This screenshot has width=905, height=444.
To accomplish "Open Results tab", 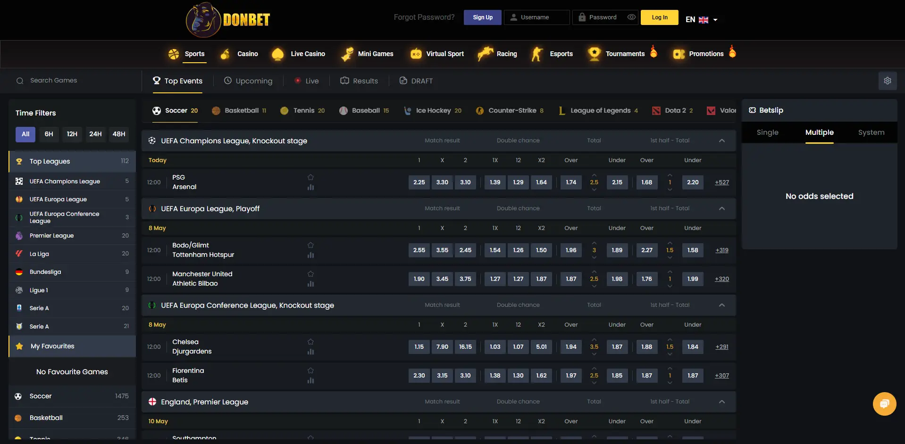I will 359,81.
